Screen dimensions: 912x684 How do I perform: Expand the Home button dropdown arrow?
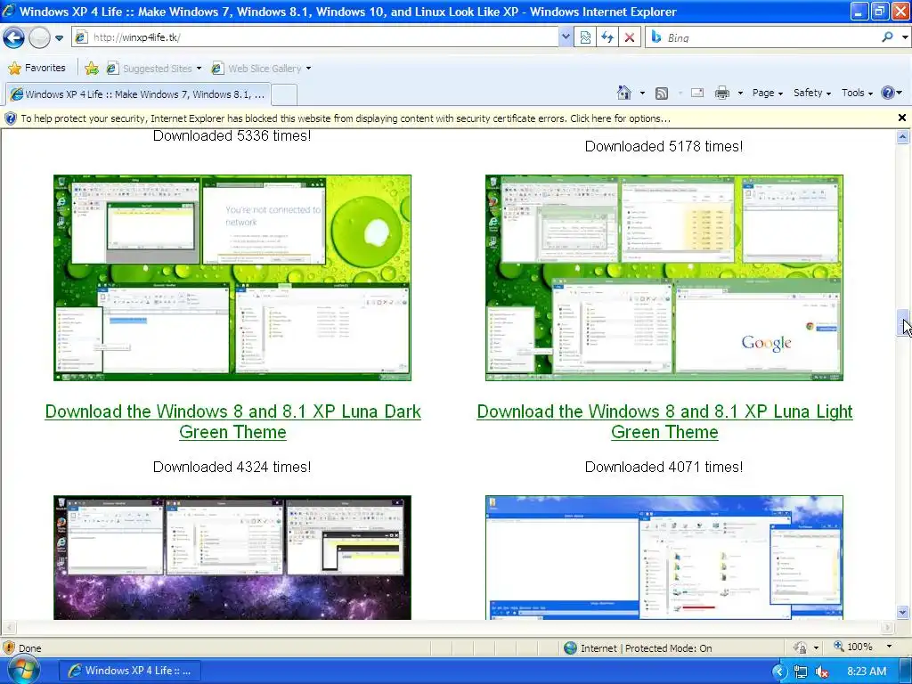point(642,93)
